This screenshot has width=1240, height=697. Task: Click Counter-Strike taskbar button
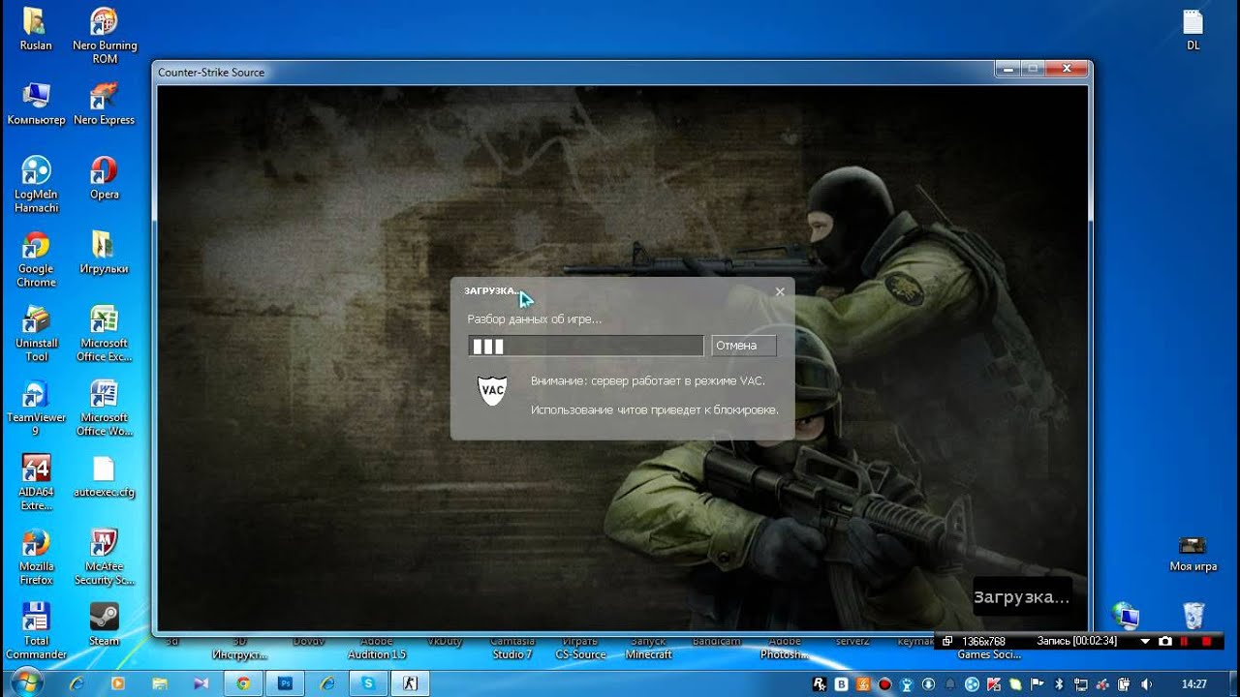tap(410, 683)
